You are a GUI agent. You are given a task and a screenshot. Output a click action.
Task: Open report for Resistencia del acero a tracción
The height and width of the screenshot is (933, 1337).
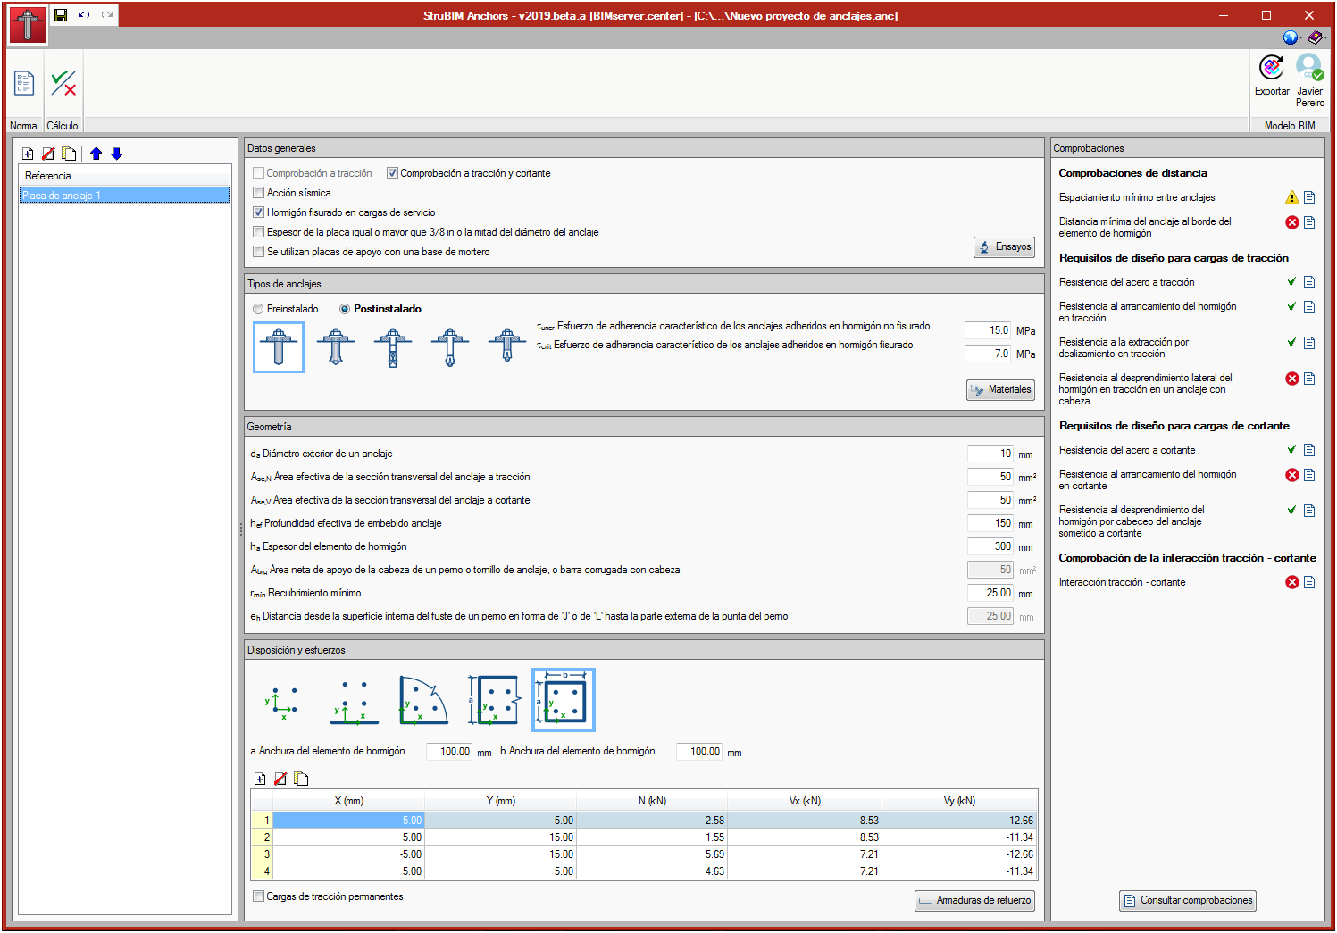tap(1309, 282)
